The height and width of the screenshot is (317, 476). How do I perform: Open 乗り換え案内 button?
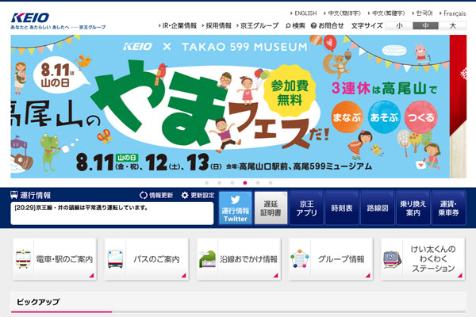click(413, 208)
